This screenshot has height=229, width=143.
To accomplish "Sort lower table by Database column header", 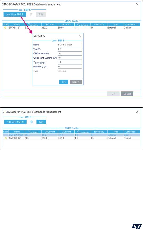I will tap(132, 132).
